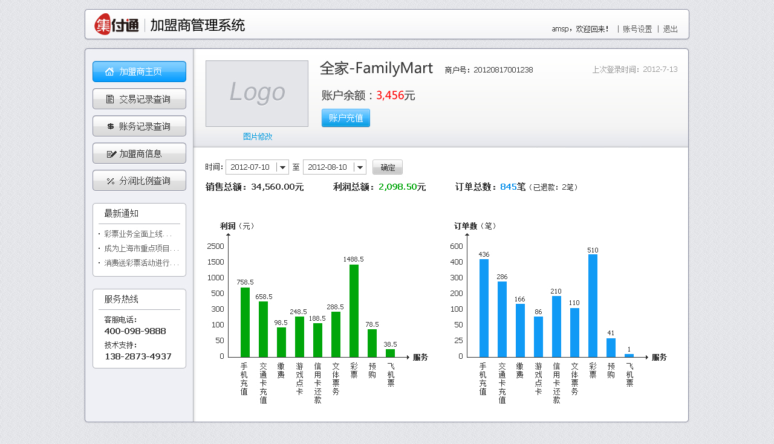The width and height of the screenshot is (774, 444).
Task: Click the blue orders bar labeled 86
Action: 538,336
